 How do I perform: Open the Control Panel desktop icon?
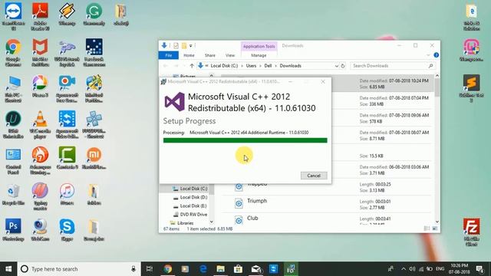(13, 160)
